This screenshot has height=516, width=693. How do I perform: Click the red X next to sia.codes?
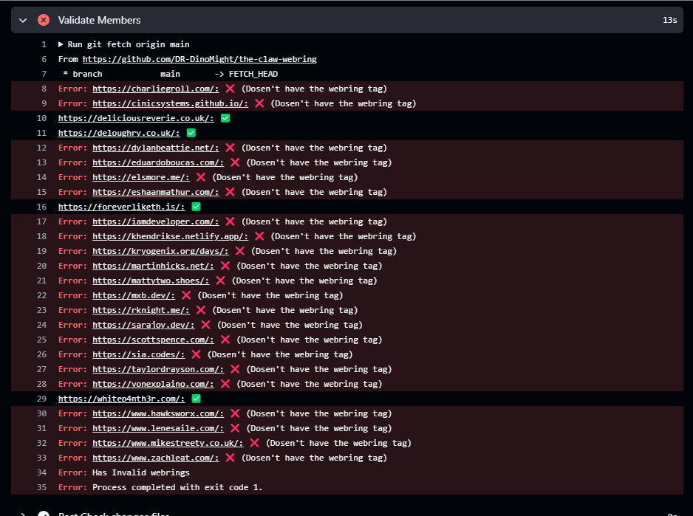[x=197, y=354]
